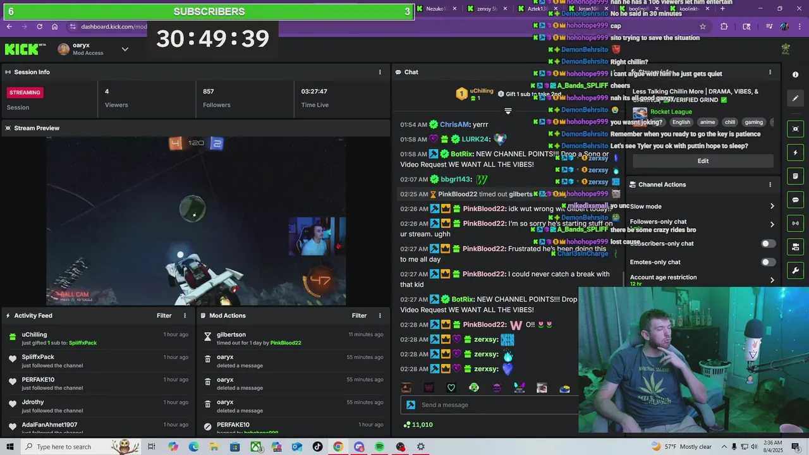Viewport: 809px width, 455px height.
Task: Open the Chrome extensions puzzle icon
Action: (x=724, y=27)
